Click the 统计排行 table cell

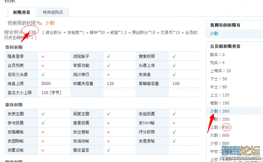tap(87, 74)
